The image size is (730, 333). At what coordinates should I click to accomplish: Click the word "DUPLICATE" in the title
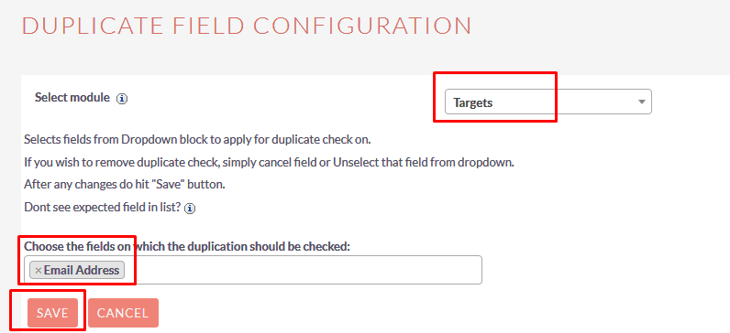coord(92,26)
